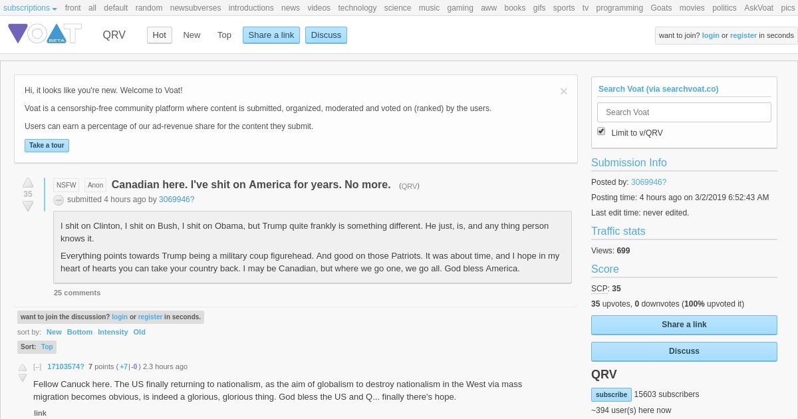Open the Canadian here submission title
Viewport: 798px width, 419px height.
251,185
